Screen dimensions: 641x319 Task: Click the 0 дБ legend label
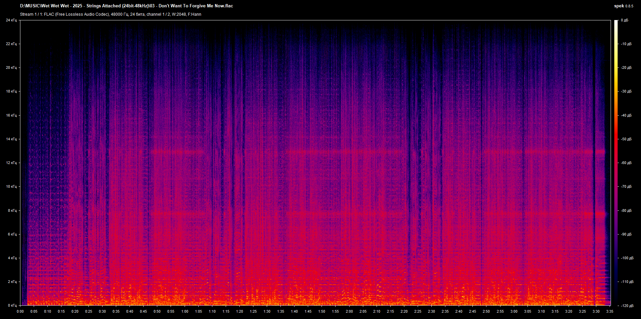pyautogui.click(x=625, y=20)
